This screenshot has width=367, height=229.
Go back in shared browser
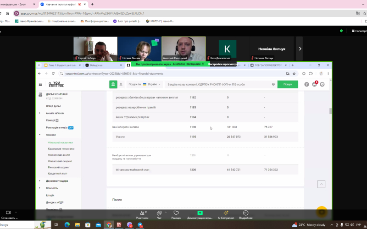pos(39,74)
